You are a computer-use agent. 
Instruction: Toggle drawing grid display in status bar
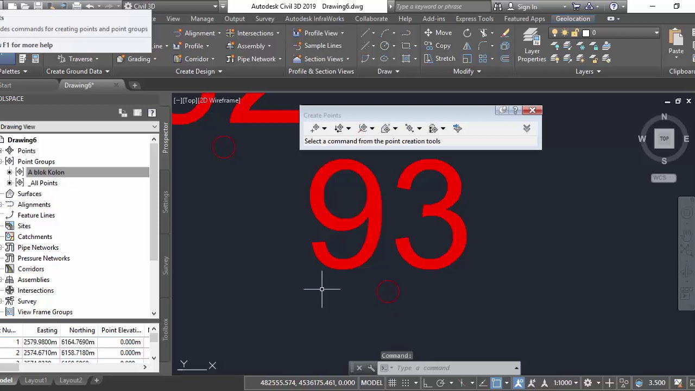(x=393, y=383)
